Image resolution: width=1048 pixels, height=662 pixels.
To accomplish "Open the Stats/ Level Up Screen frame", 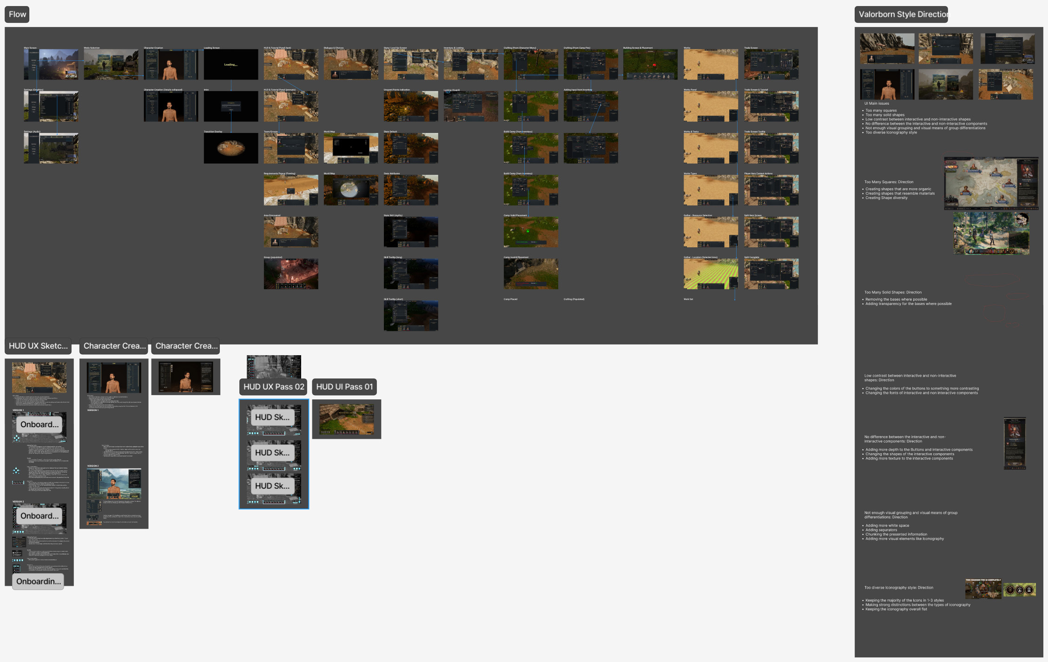I will pyautogui.click(x=411, y=65).
